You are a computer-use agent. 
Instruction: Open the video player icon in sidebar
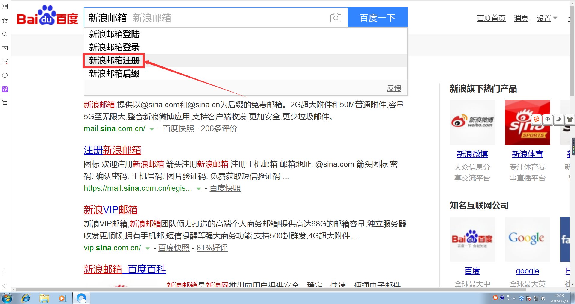pos(5,48)
